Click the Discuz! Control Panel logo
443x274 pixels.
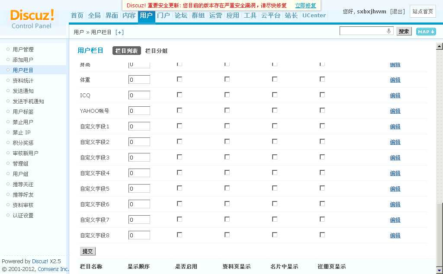(32, 19)
